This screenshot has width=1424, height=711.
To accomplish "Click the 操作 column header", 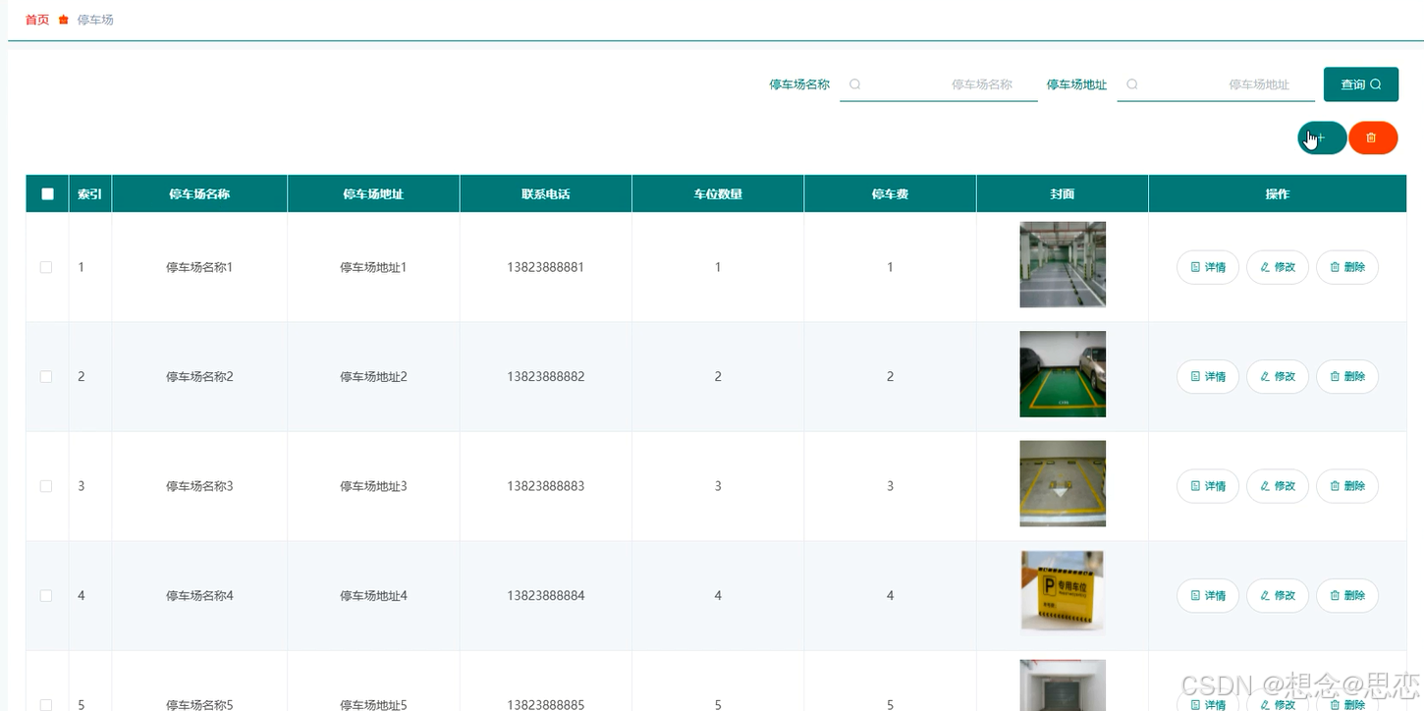I will [1278, 194].
